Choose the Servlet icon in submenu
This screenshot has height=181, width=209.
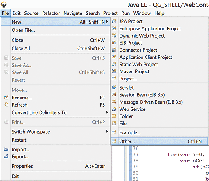coord(114,87)
